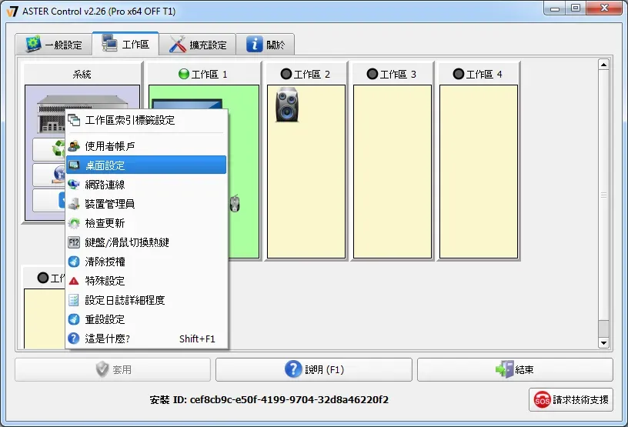The height and width of the screenshot is (427, 628).
Task: Open help with 說明 (F1) button
Action: [313, 369]
